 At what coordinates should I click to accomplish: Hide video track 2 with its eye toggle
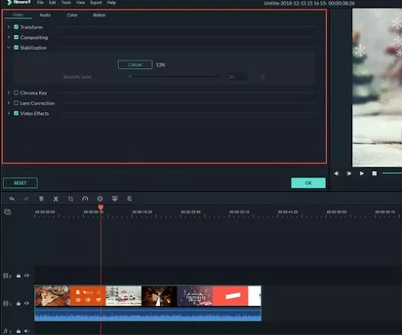(26, 276)
